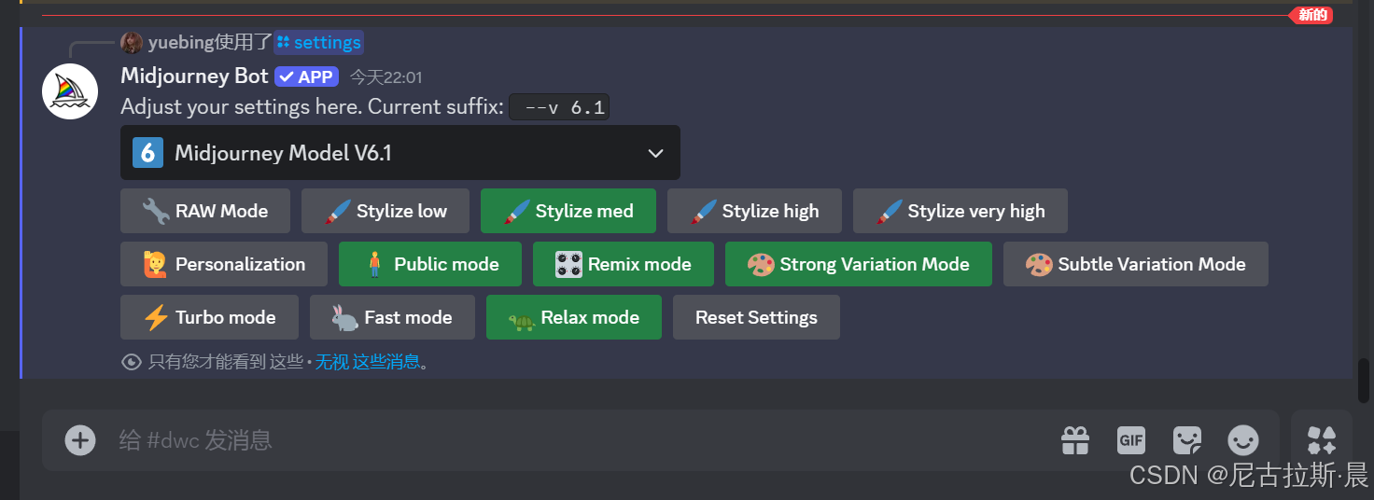The image size is (1374, 500).
Task: Toggle Personalization
Action: (x=224, y=264)
